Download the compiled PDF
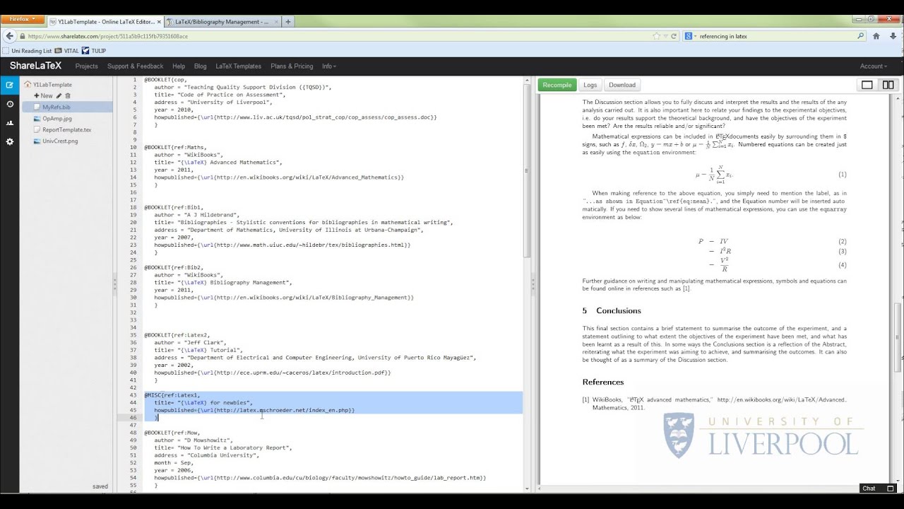The image size is (904, 509). coord(622,85)
